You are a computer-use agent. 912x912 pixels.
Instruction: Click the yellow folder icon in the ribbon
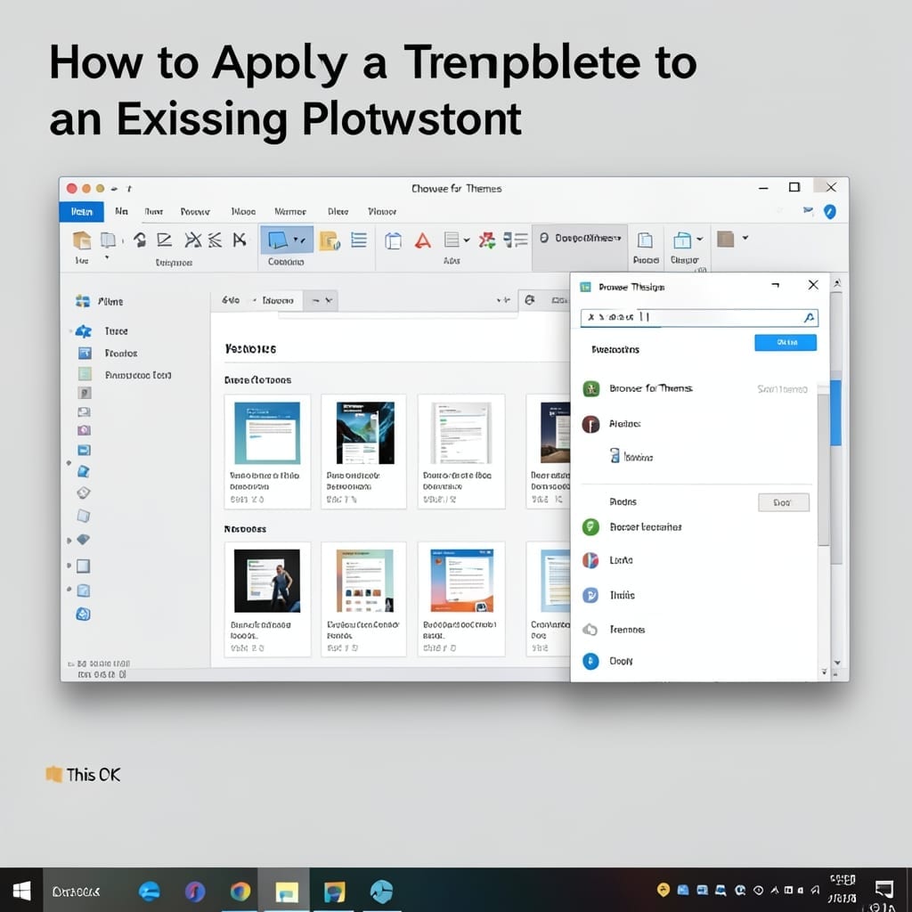click(330, 240)
